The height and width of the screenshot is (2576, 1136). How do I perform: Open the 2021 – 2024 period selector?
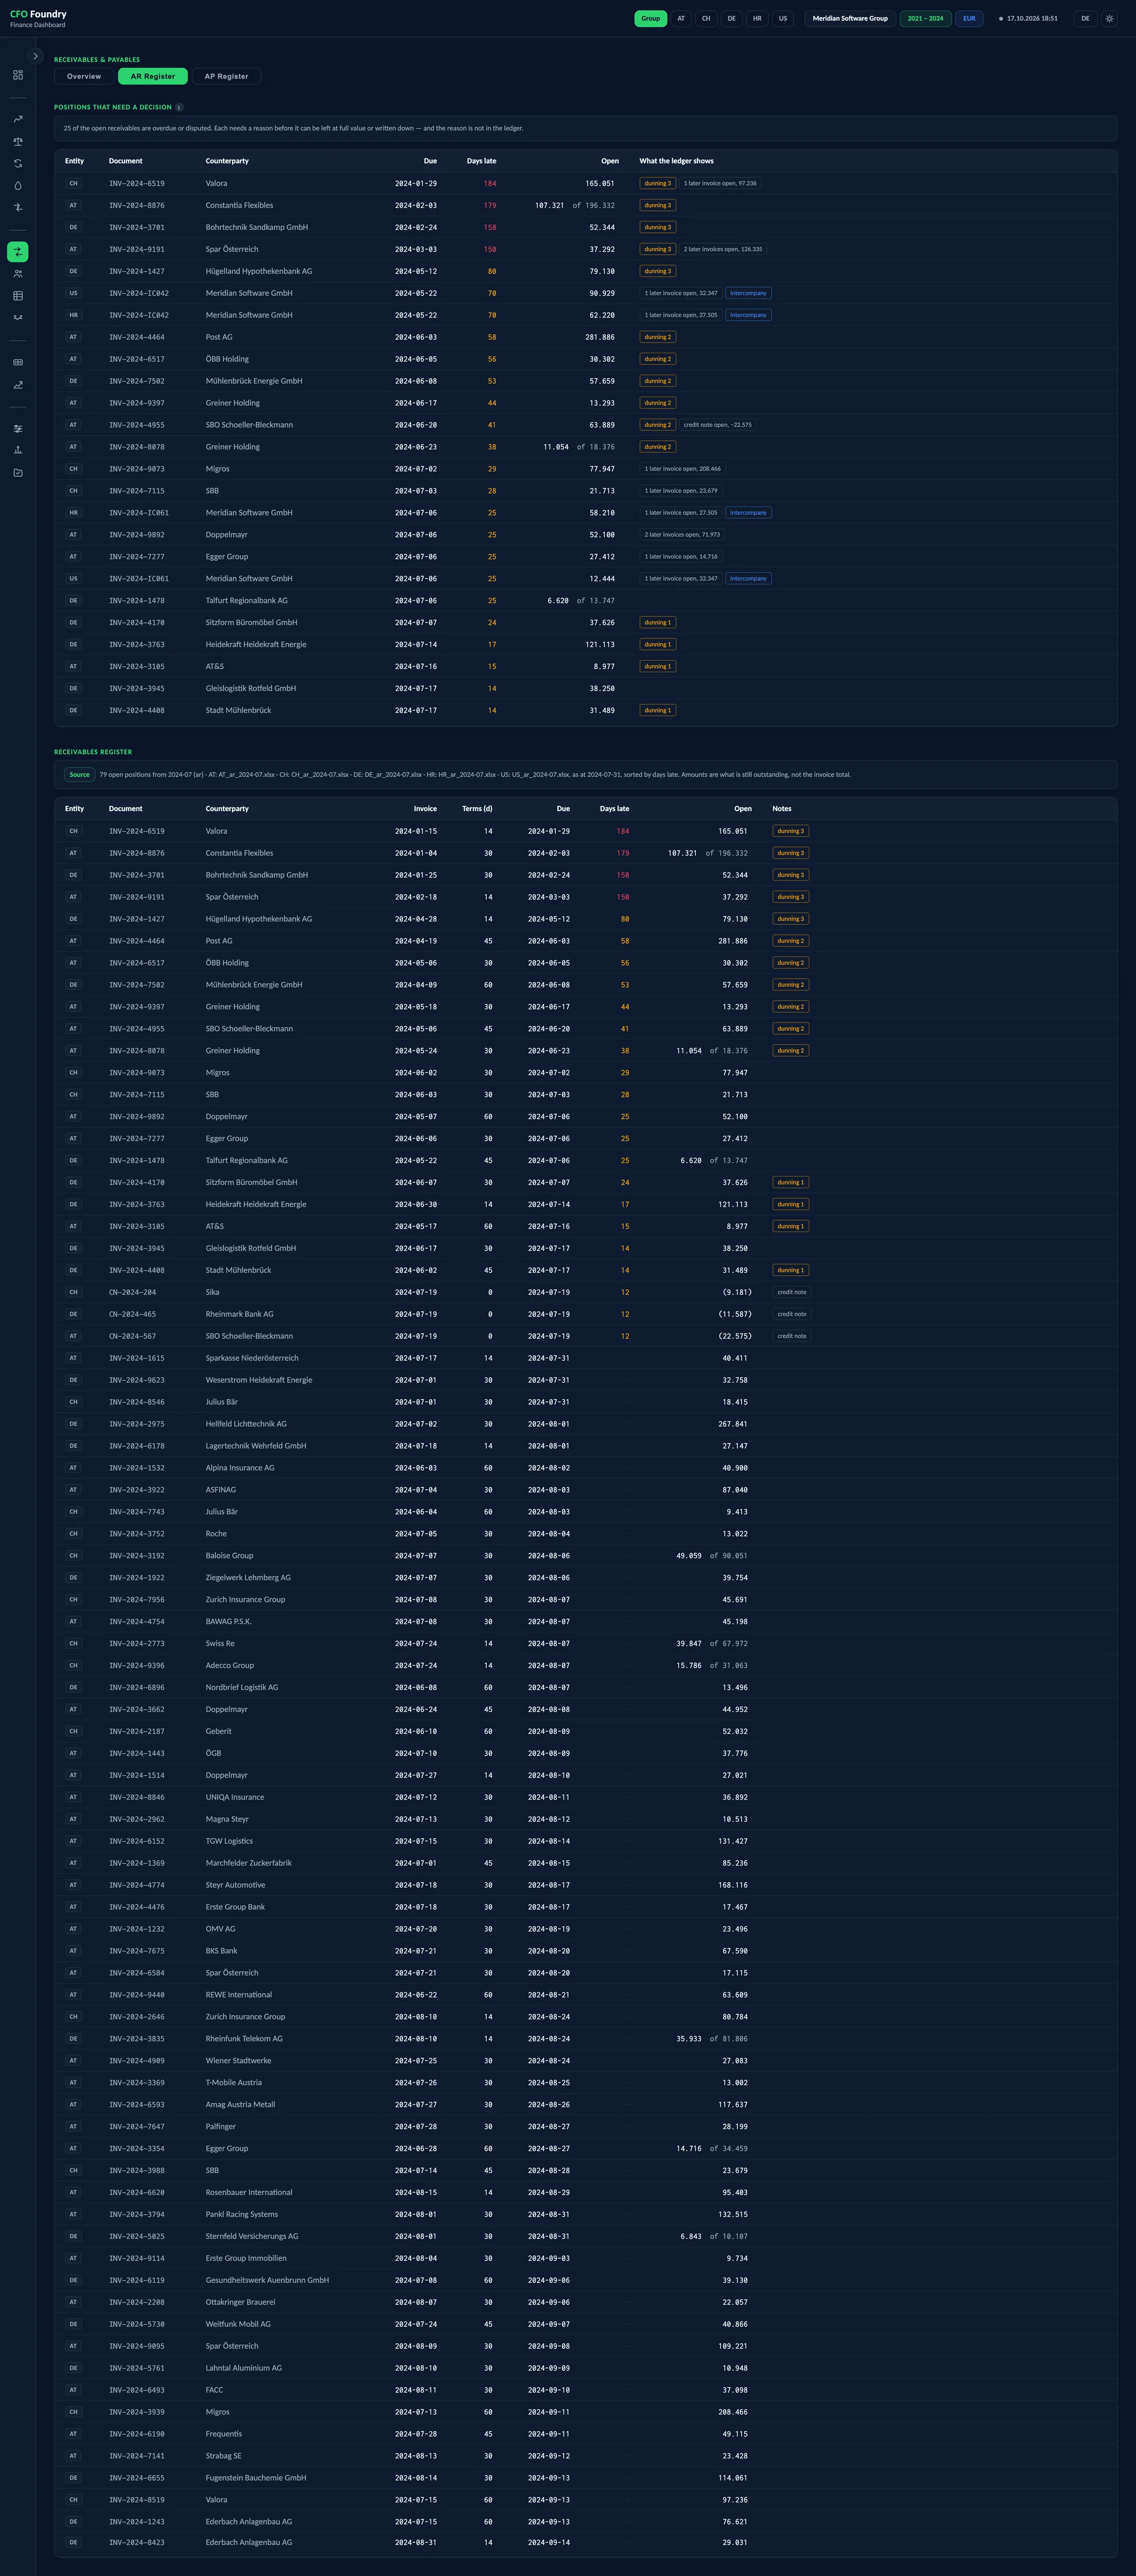[925, 18]
